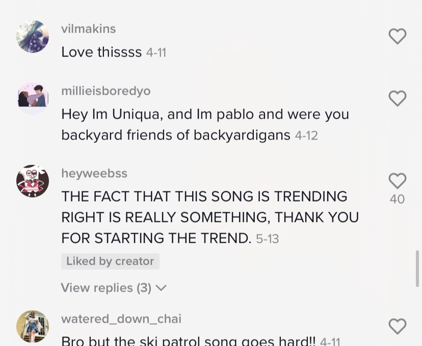This screenshot has width=422, height=346.
Task: Go to the heyweebss username
Action: pyautogui.click(x=94, y=174)
